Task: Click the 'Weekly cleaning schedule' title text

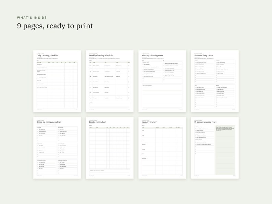Action: coord(101,55)
